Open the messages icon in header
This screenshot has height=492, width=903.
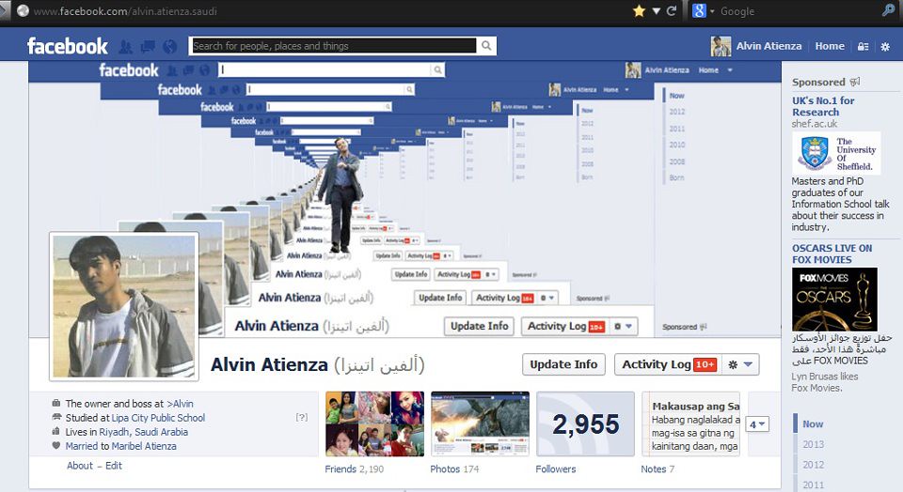coord(148,47)
